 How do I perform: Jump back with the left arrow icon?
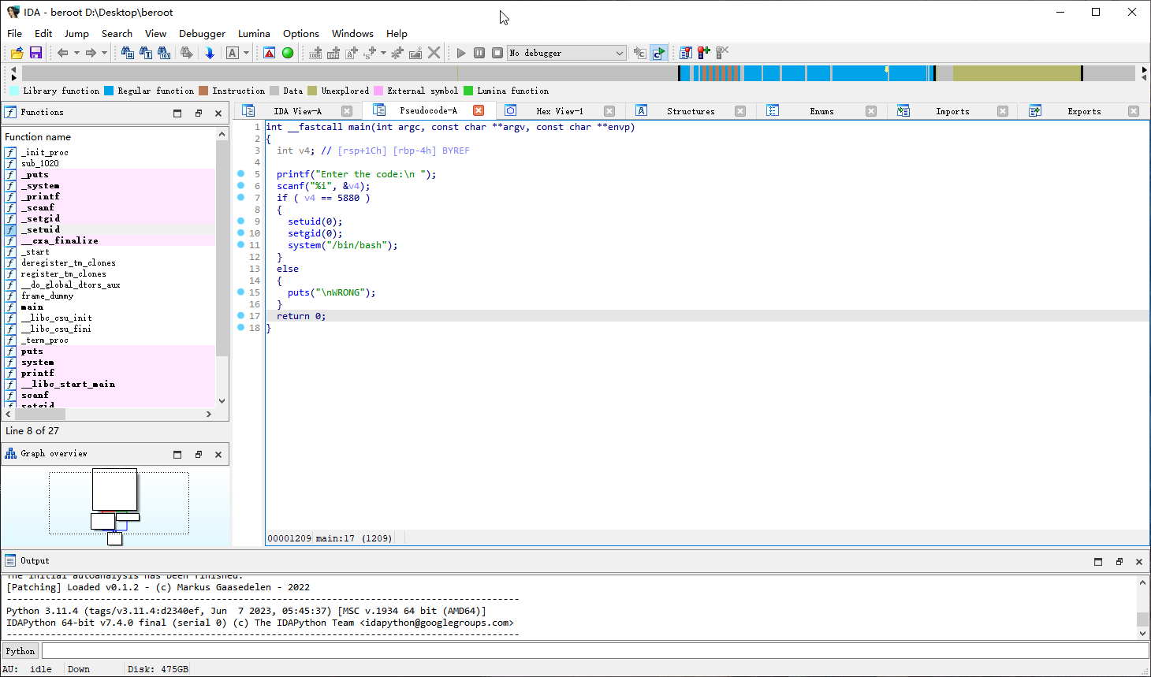click(62, 53)
